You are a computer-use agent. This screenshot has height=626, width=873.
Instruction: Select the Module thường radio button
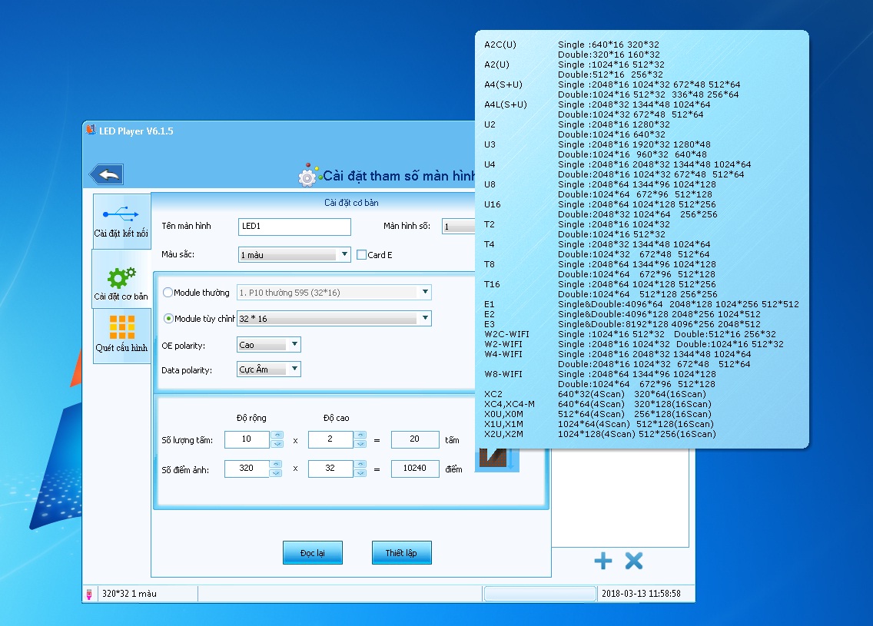[168, 293]
